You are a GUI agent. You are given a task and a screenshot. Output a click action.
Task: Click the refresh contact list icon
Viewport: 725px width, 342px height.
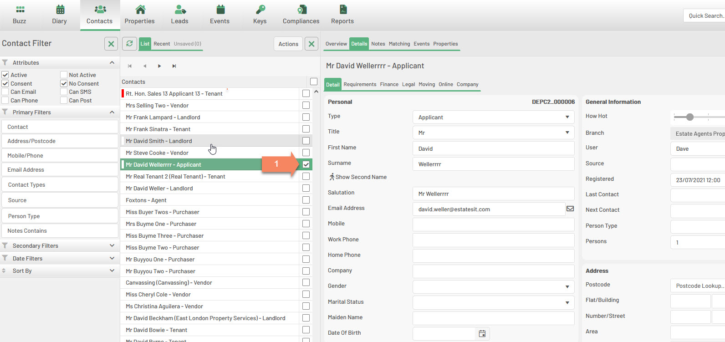(x=130, y=44)
